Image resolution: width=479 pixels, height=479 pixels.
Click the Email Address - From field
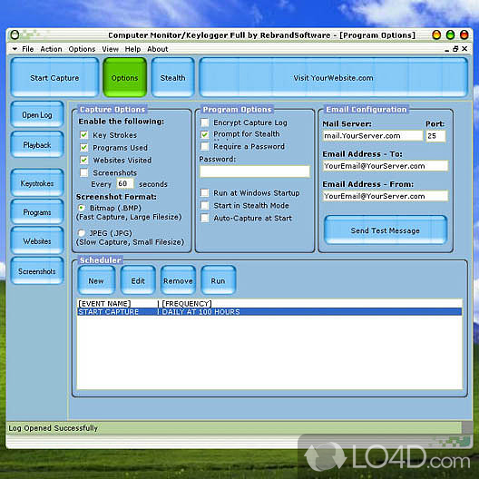tap(386, 196)
